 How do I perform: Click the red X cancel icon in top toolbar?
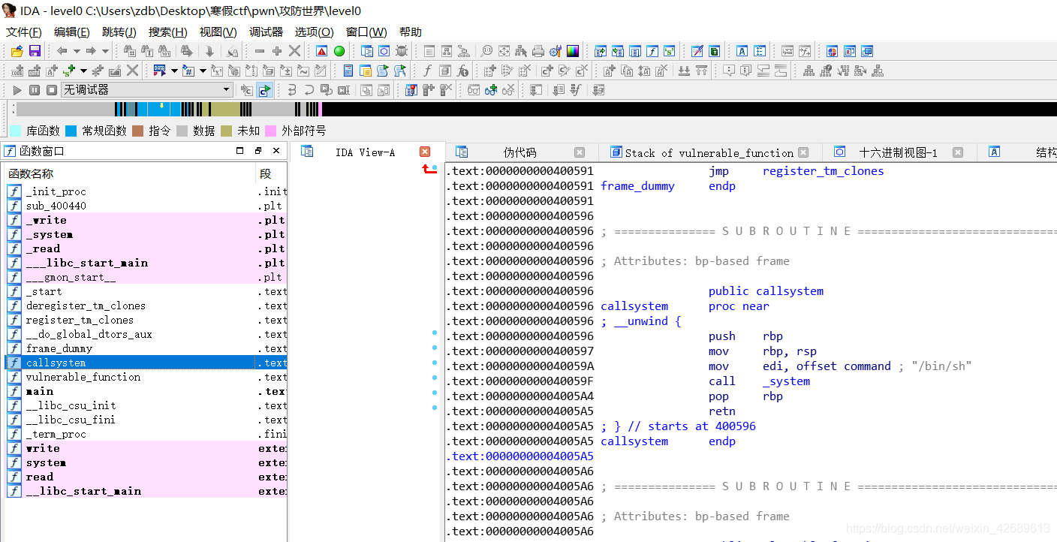[294, 51]
